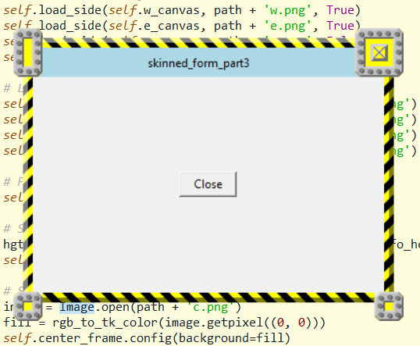Viewport: 420px width, 346px height.
Task: Click self.e_canvas argument in second line
Action: (154, 26)
